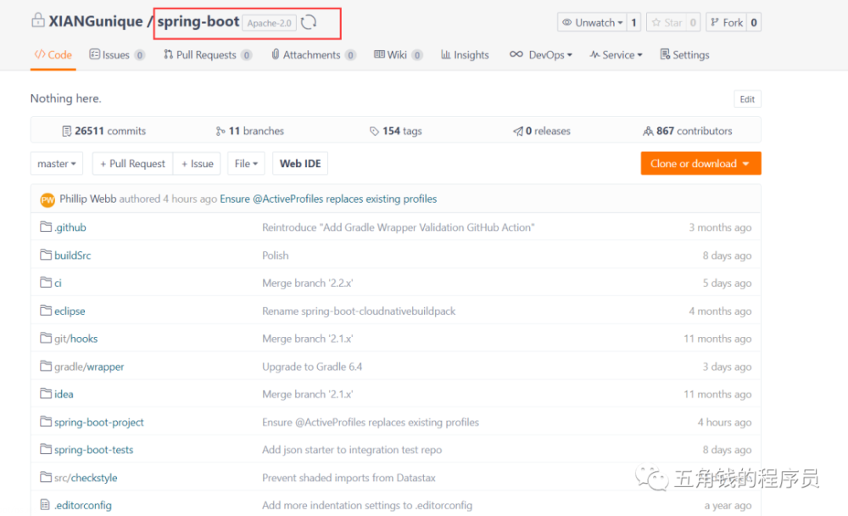Open the 'Reintroduce Add Gradle Wrapper Validation' commit
This screenshot has width=848, height=516.
398,227
